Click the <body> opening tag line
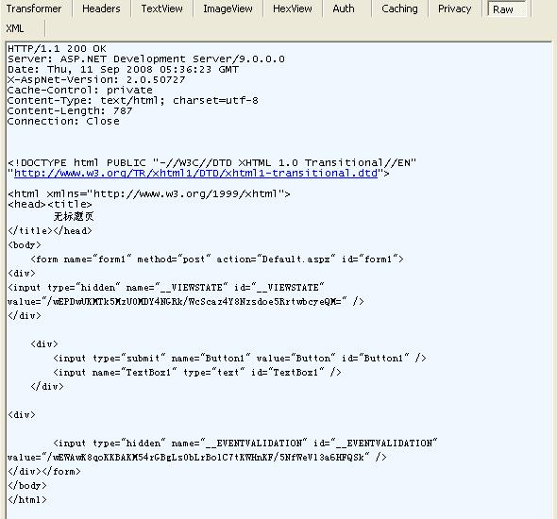The height and width of the screenshot is (519, 557). [25, 245]
